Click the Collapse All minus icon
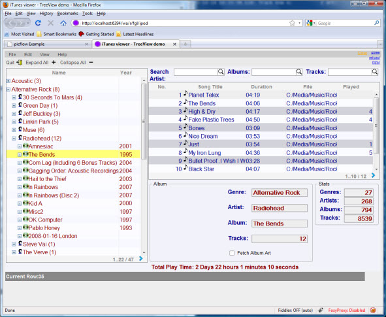 (x=91, y=63)
